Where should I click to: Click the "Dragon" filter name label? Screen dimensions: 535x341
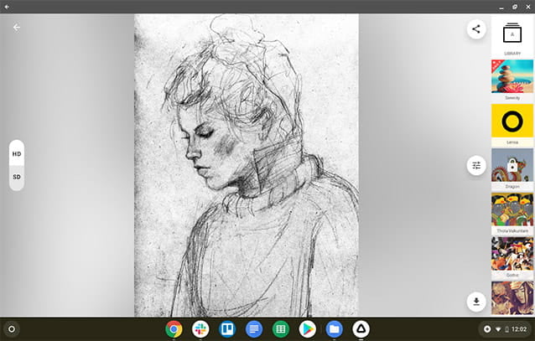(x=512, y=187)
